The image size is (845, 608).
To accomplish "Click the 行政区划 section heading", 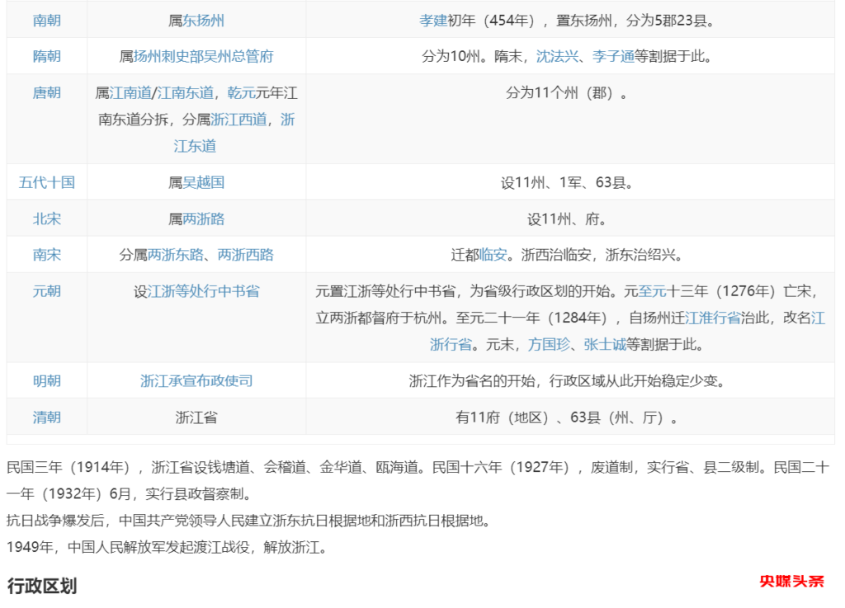I will point(42,587).
